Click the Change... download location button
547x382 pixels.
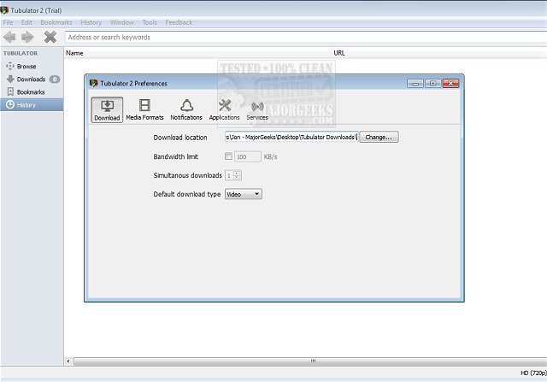coord(379,137)
